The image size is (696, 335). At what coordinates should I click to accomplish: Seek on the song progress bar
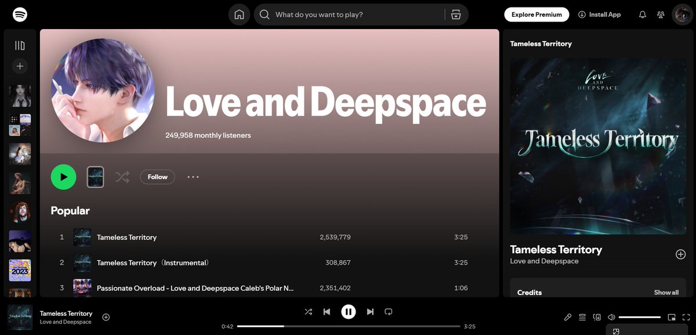(349, 326)
